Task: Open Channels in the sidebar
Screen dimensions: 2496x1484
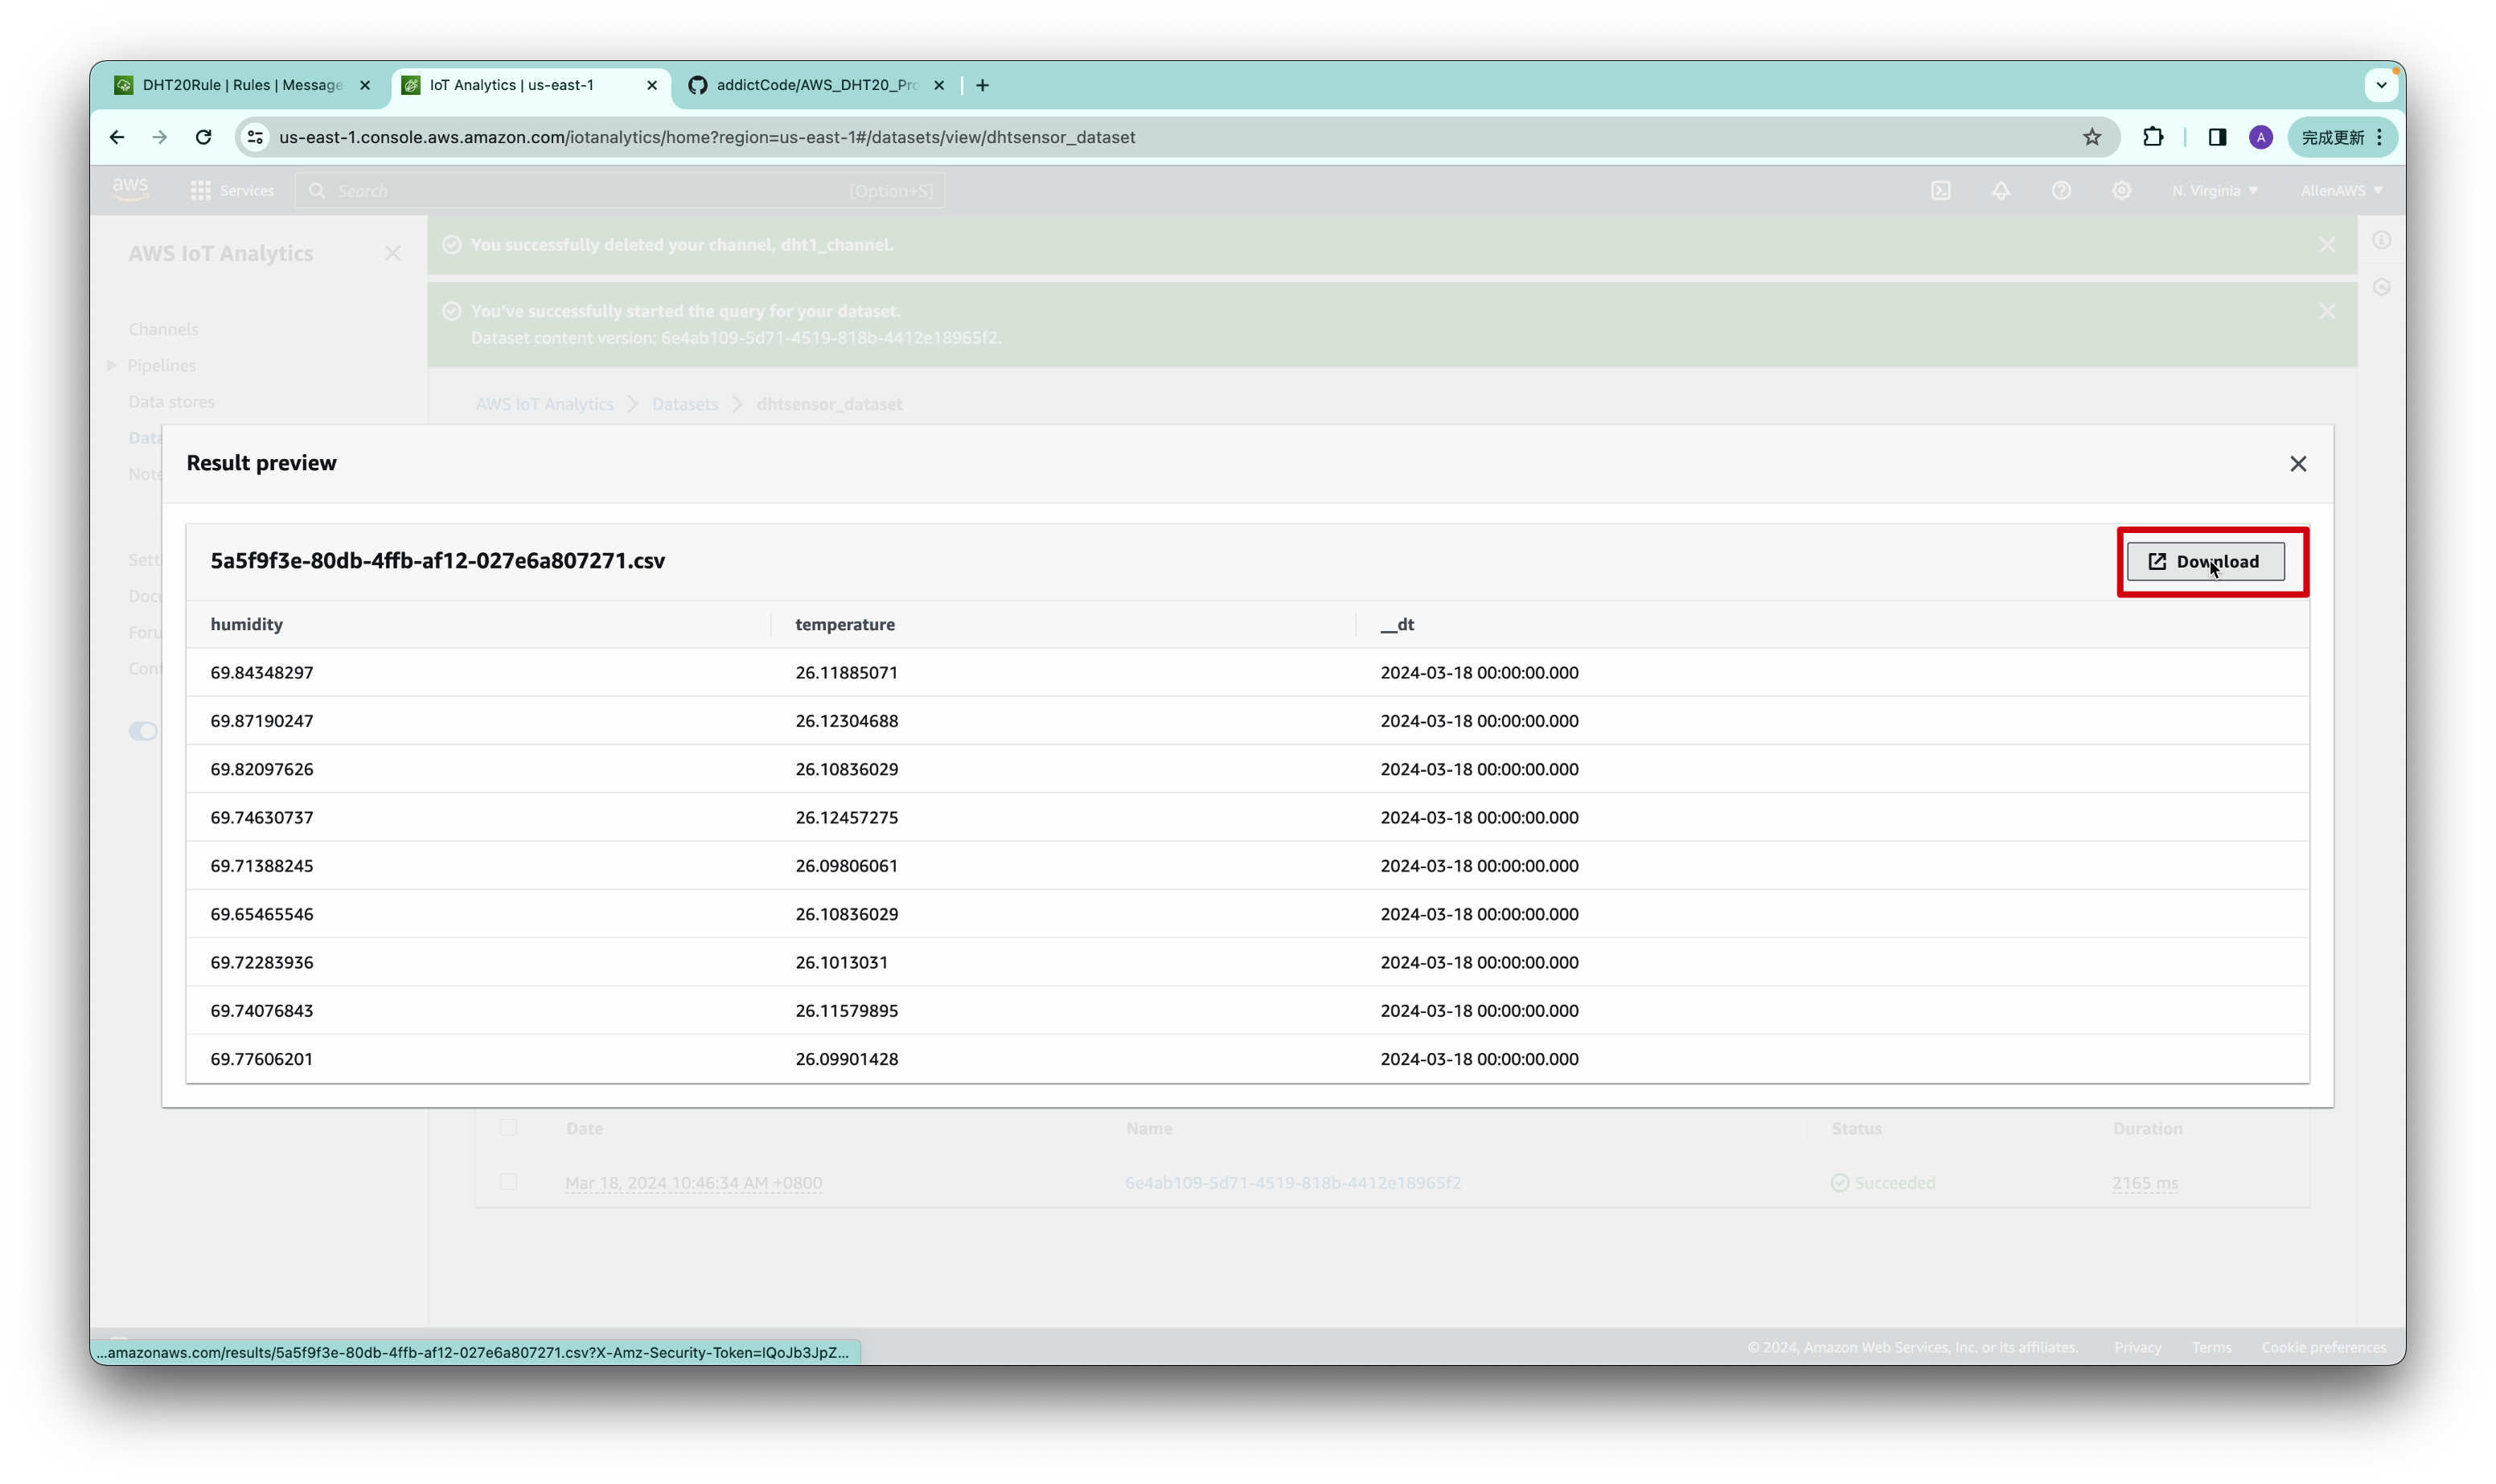Action: click(x=163, y=329)
